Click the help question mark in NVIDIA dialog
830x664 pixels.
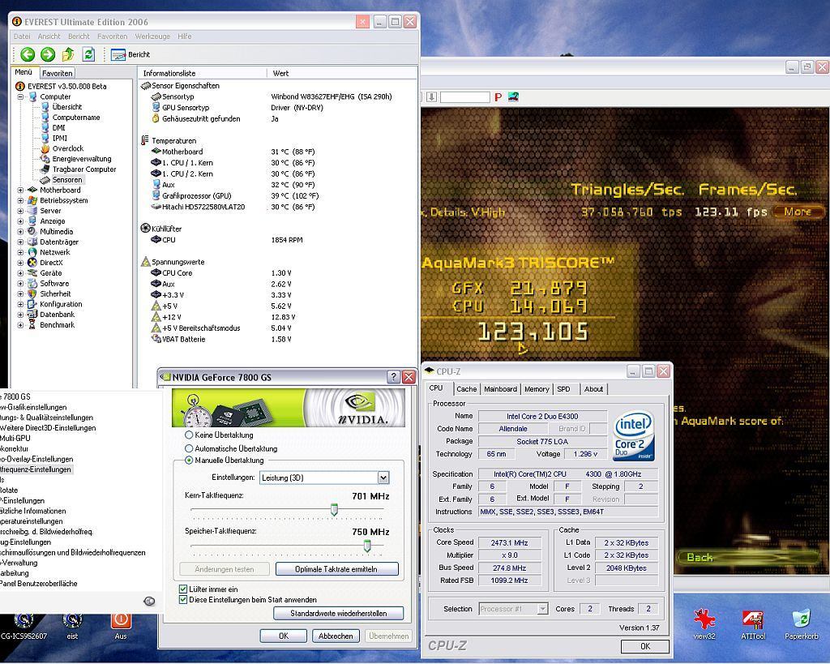(393, 377)
